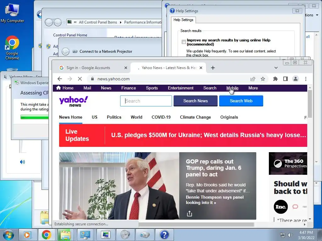Open the More dropdown in Yahoo navbar
The width and height of the screenshot is (322, 241).
point(253,88)
